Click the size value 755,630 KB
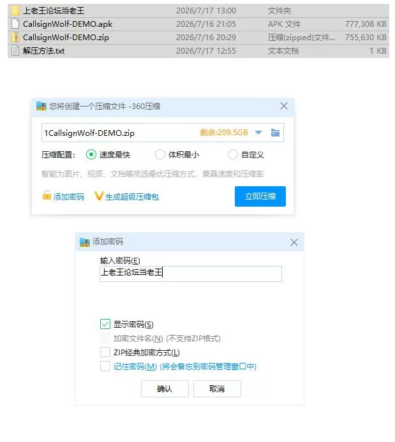This screenshot has width=395, height=442. click(366, 37)
